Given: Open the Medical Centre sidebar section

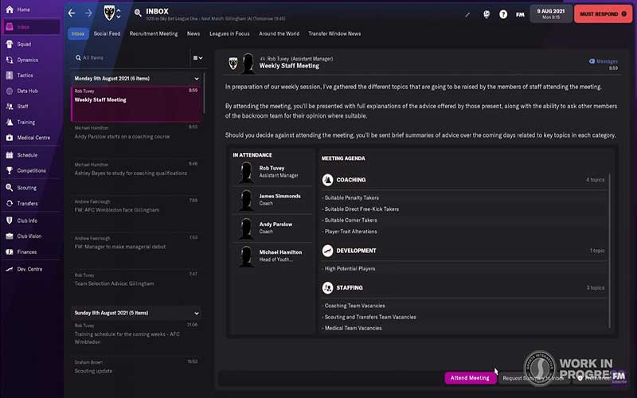Looking at the screenshot, I should (33, 138).
